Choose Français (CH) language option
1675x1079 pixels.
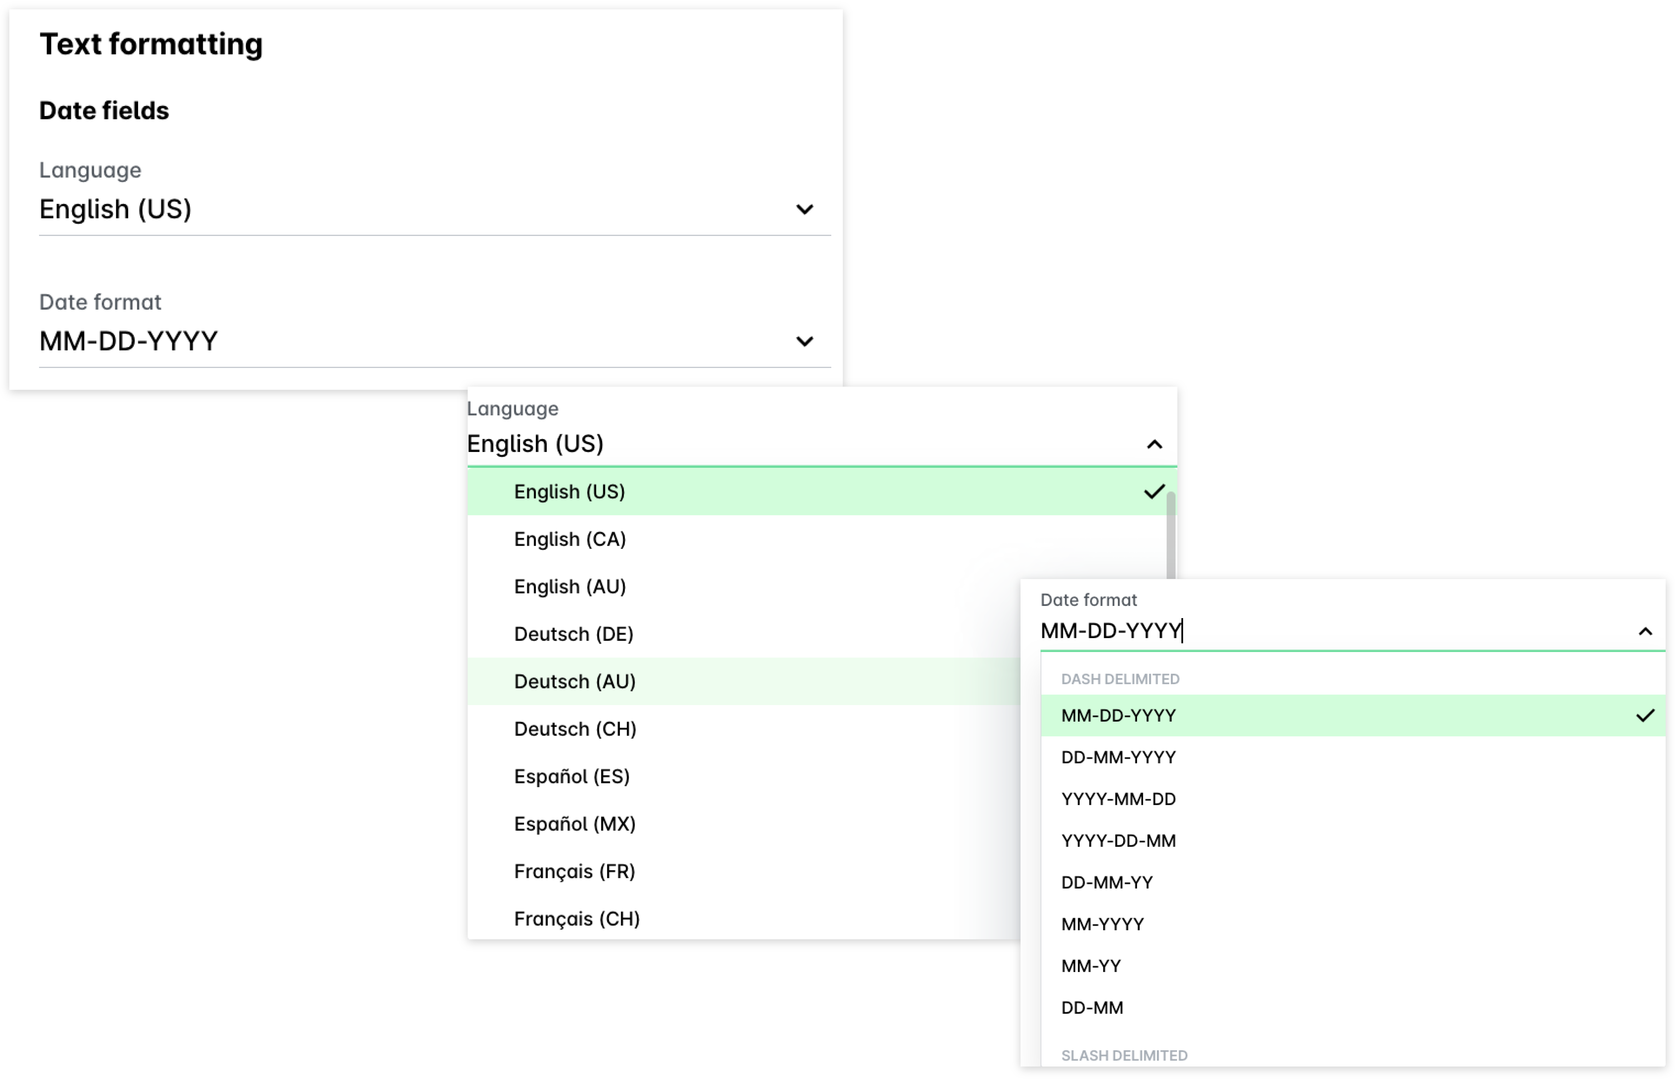point(744,918)
